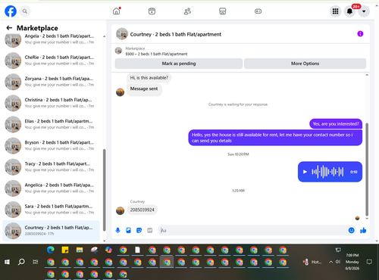Expand the account dropdown arrow

pos(364,11)
